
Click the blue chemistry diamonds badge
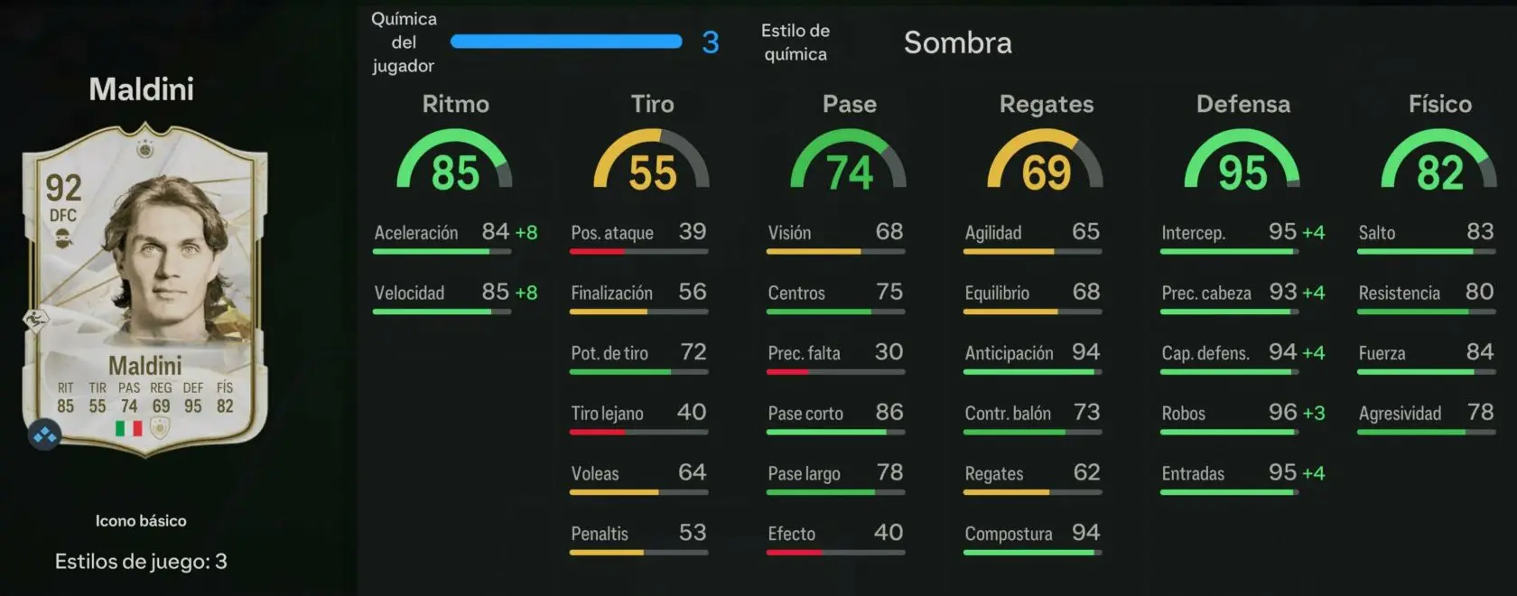pos(43,435)
